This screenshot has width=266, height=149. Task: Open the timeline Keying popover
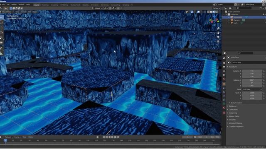pos(17,137)
